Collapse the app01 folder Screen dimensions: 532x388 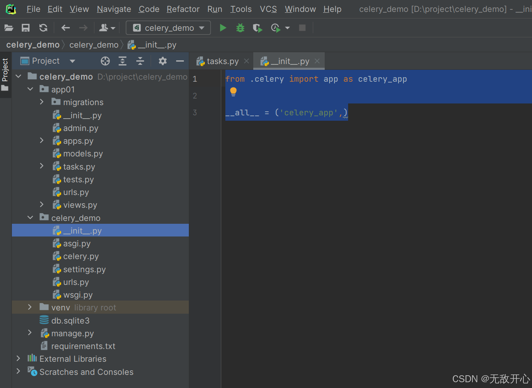click(30, 89)
